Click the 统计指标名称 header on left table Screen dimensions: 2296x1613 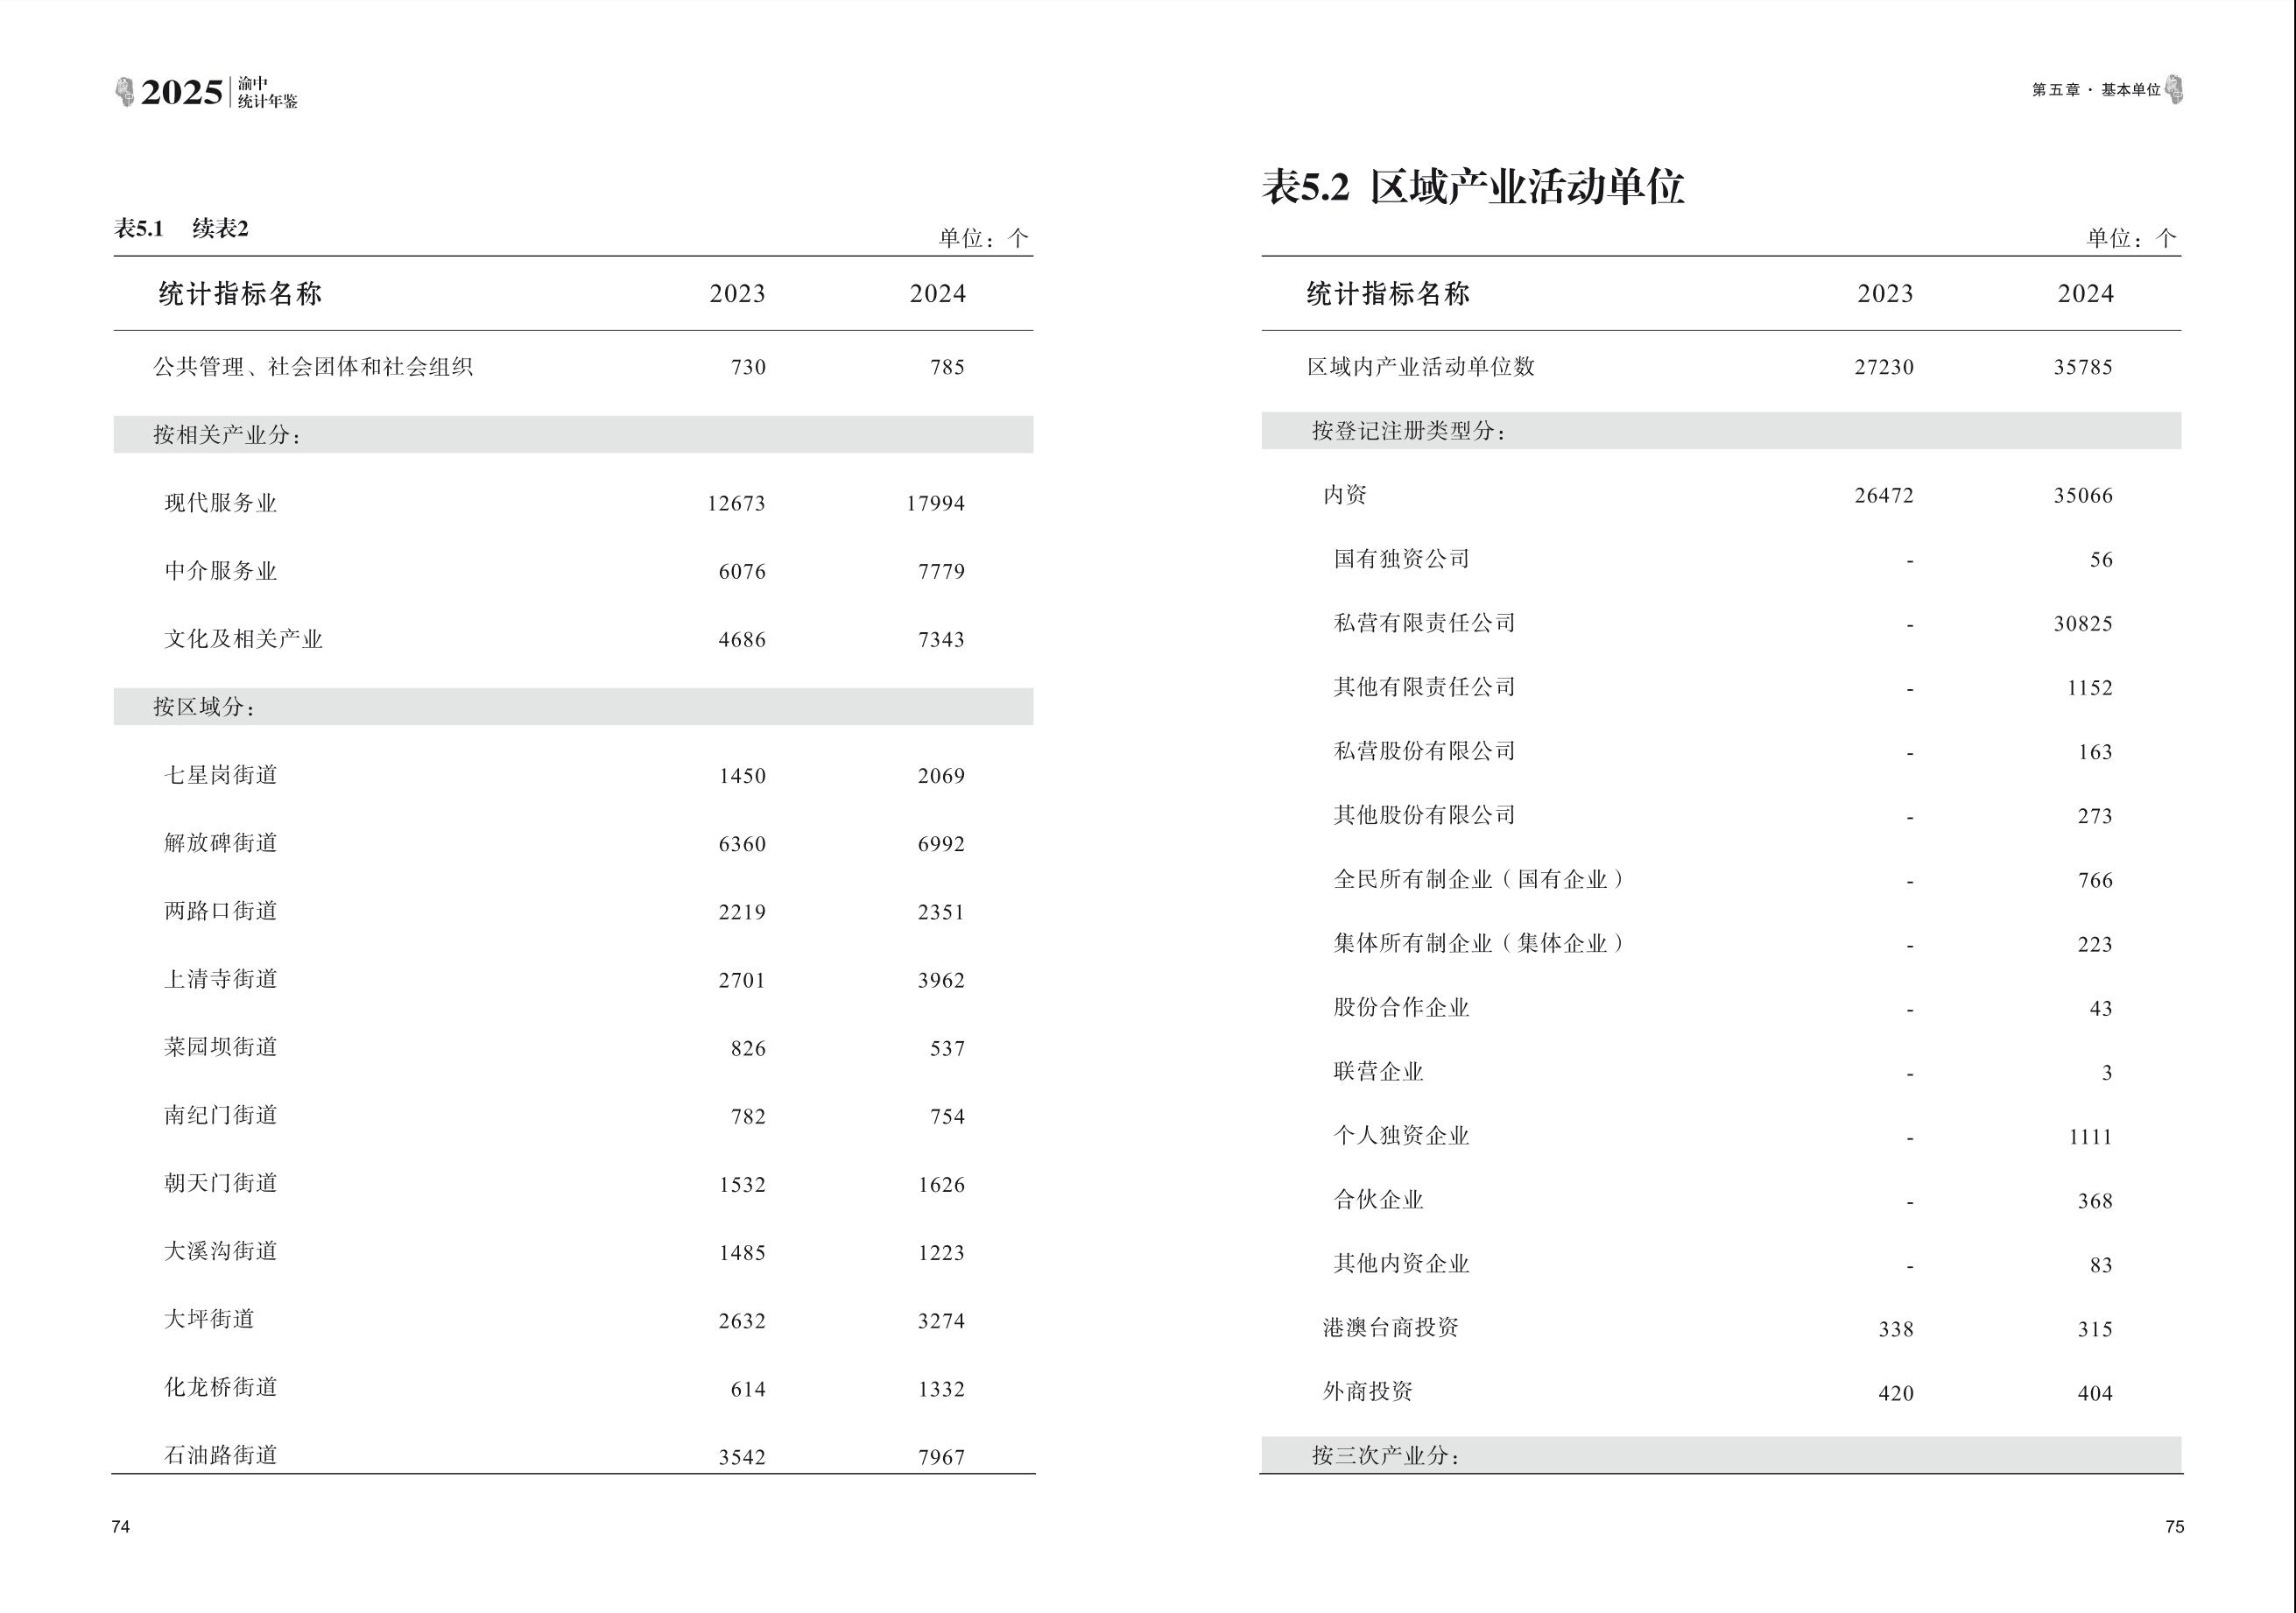pos(240,294)
